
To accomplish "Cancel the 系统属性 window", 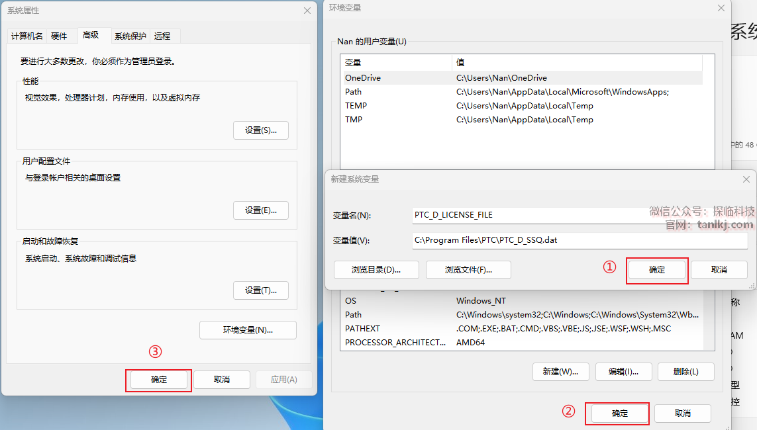I will (222, 380).
